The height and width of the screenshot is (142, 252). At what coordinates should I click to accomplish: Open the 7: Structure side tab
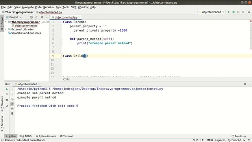(x=2, y=104)
